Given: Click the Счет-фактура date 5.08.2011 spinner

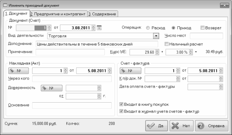Looking at the screenshot, I should (x=221, y=71).
